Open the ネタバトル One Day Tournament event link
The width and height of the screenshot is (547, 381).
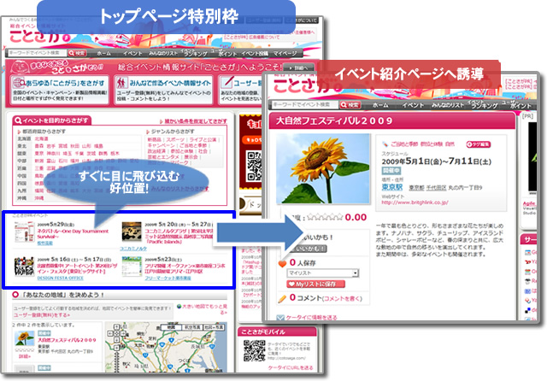click(73, 233)
